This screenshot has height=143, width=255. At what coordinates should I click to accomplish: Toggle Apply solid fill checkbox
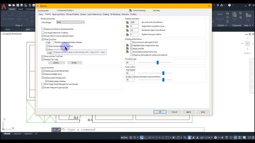tap(131, 48)
